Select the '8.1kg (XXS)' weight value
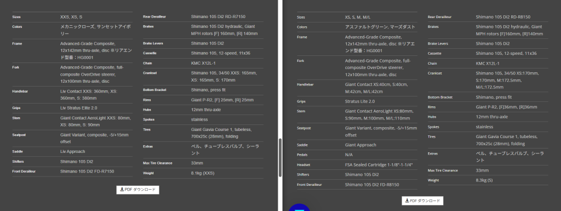 203,173
